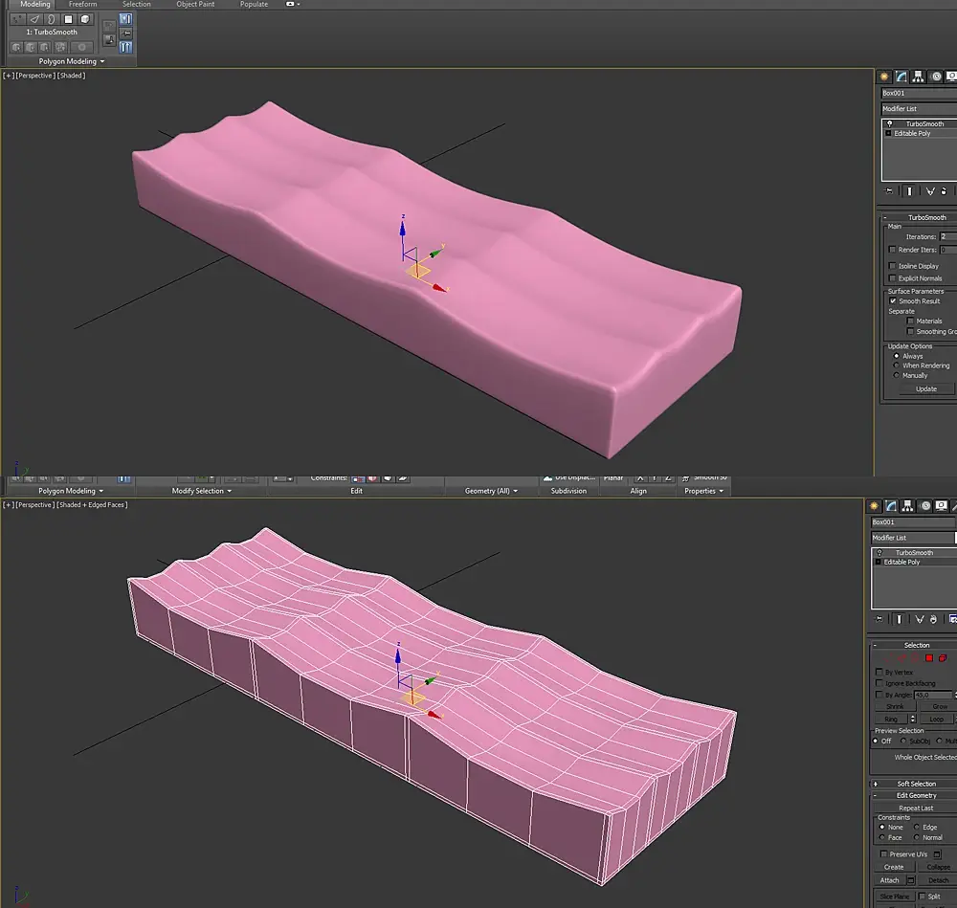Enable the Isoline Display checkbox
The height and width of the screenshot is (908, 957).
tap(893, 266)
